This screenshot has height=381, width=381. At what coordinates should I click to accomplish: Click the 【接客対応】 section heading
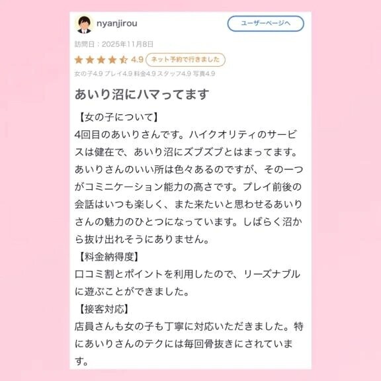click(x=104, y=309)
